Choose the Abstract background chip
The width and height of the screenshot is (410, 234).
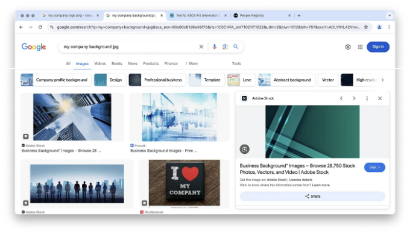(286, 80)
